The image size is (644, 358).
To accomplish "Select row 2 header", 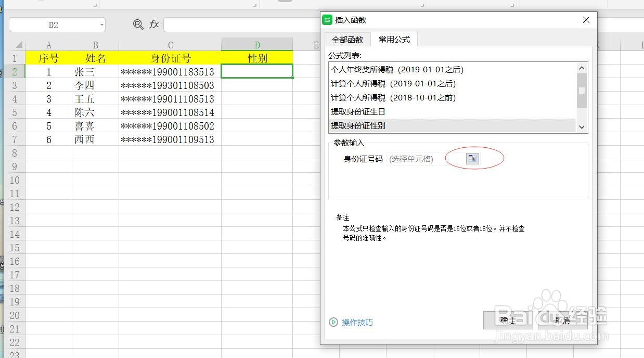I will tap(15, 72).
